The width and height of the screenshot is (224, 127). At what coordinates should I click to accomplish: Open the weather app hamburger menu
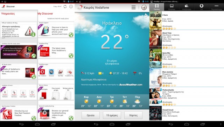pos(134,7)
